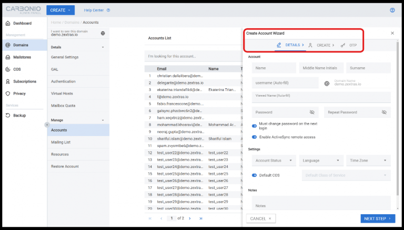Open the user profile icon
The width and height of the screenshot is (404, 230).
pyautogui.click(x=392, y=10)
